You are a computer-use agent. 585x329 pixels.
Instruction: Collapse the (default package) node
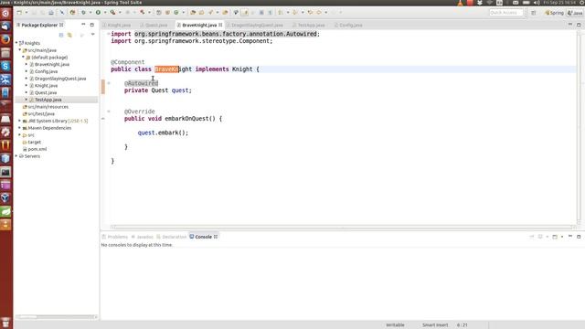click(23, 57)
